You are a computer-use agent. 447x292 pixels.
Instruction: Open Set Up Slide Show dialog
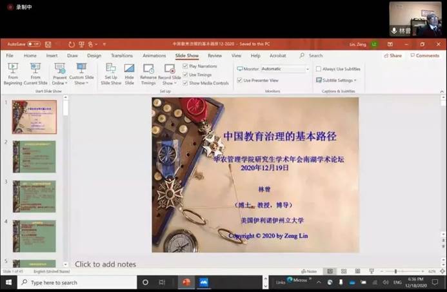click(x=111, y=68)
